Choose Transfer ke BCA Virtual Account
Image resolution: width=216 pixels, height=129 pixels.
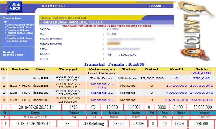[20, 34]
